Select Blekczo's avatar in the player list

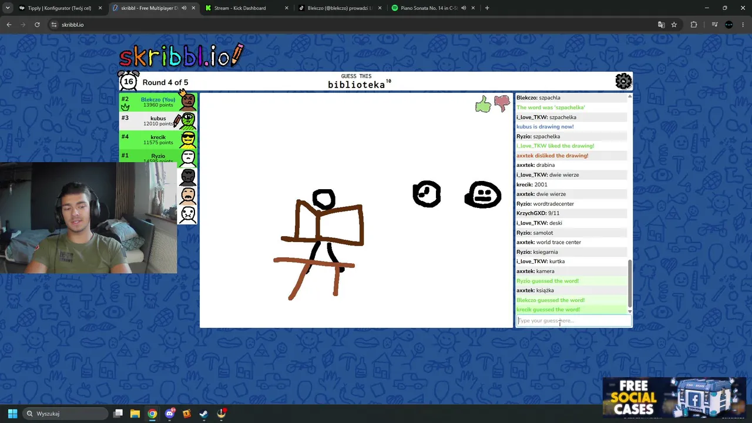coord(188,102)
